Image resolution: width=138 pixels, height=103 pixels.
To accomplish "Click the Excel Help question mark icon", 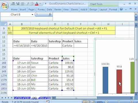I will (121, 9).
